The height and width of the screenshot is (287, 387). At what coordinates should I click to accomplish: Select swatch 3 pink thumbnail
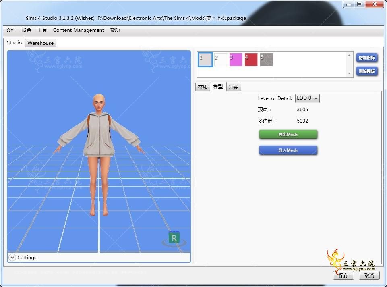pos(236,60)
